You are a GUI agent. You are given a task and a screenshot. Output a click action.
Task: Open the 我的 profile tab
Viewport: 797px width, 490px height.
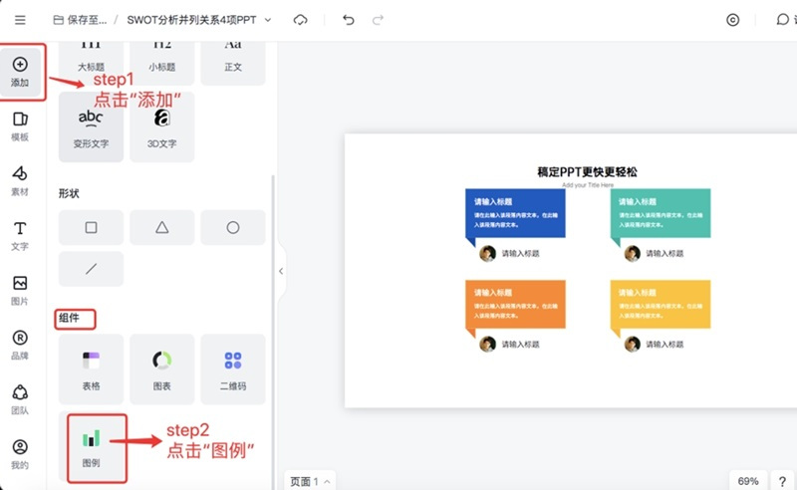pos(20,454)
